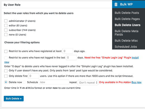This screenshot has height=109, width=145.
Task: Enable the 'doesn't have any post' checkbox
Action: pos(6,71)
